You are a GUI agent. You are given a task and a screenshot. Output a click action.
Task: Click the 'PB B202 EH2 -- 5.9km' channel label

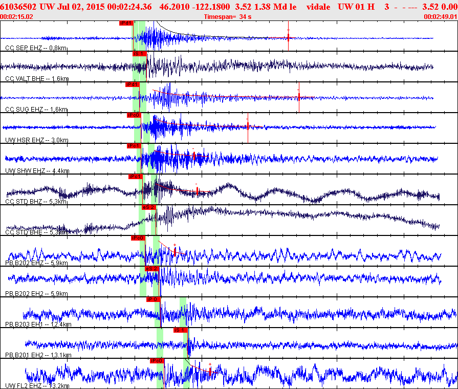point(36,293)
